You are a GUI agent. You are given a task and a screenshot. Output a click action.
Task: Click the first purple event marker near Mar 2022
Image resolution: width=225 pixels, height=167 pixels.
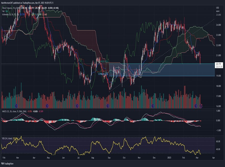coord(16,106)
